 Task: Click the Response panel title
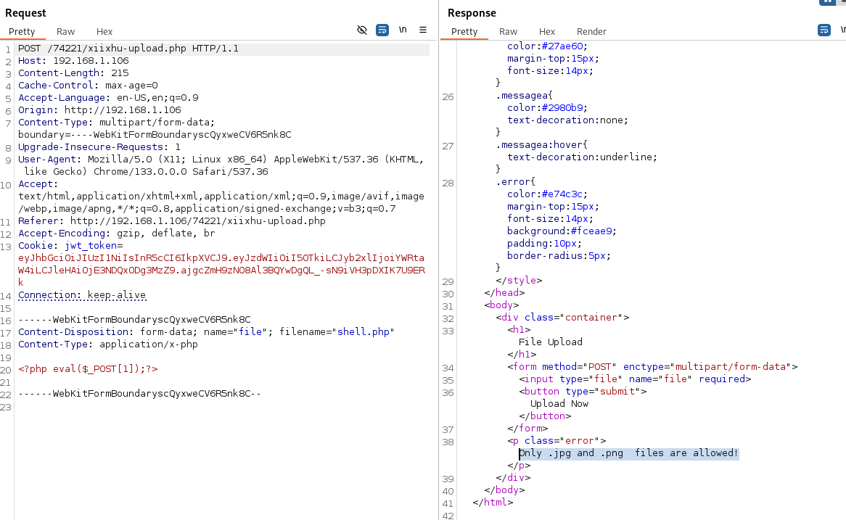coord(472,13)
